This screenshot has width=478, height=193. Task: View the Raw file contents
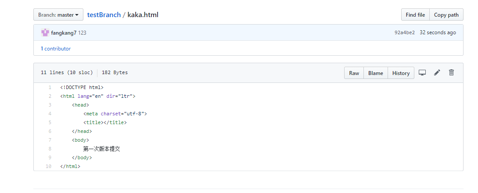(354, 73)
